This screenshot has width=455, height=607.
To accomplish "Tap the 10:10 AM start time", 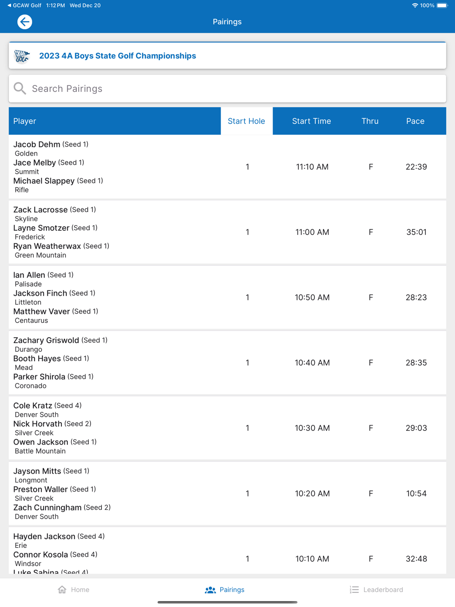I will click(x=312, y=559).
